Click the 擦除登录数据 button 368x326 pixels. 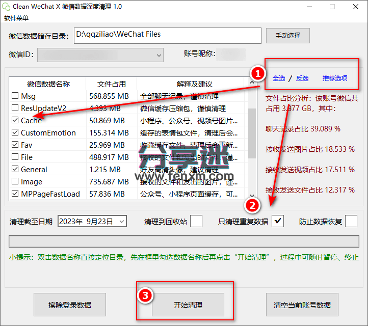pos(70,305)
